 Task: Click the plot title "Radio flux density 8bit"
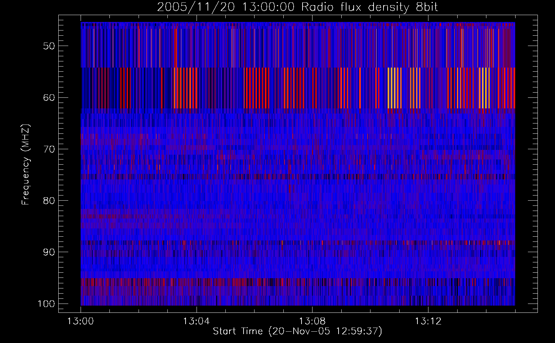[369, 7]
